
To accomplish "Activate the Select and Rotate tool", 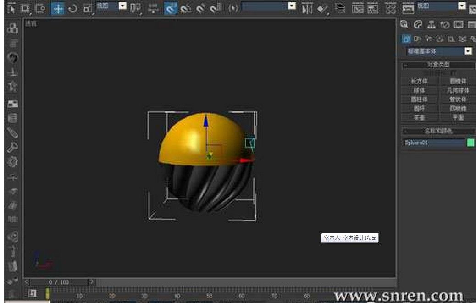I will click(x=72, y=9).
